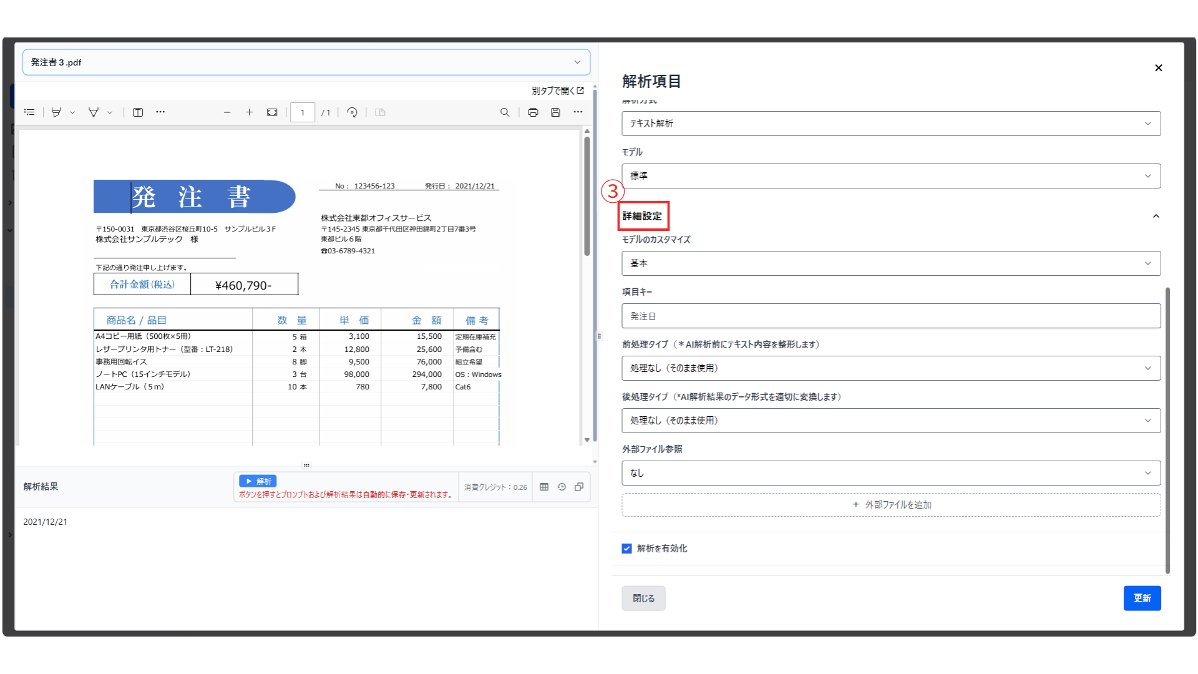Click the blue 更新 button
This screenshot has width=1198, height=674.
pyautogui.click(x=1142, y=598)
